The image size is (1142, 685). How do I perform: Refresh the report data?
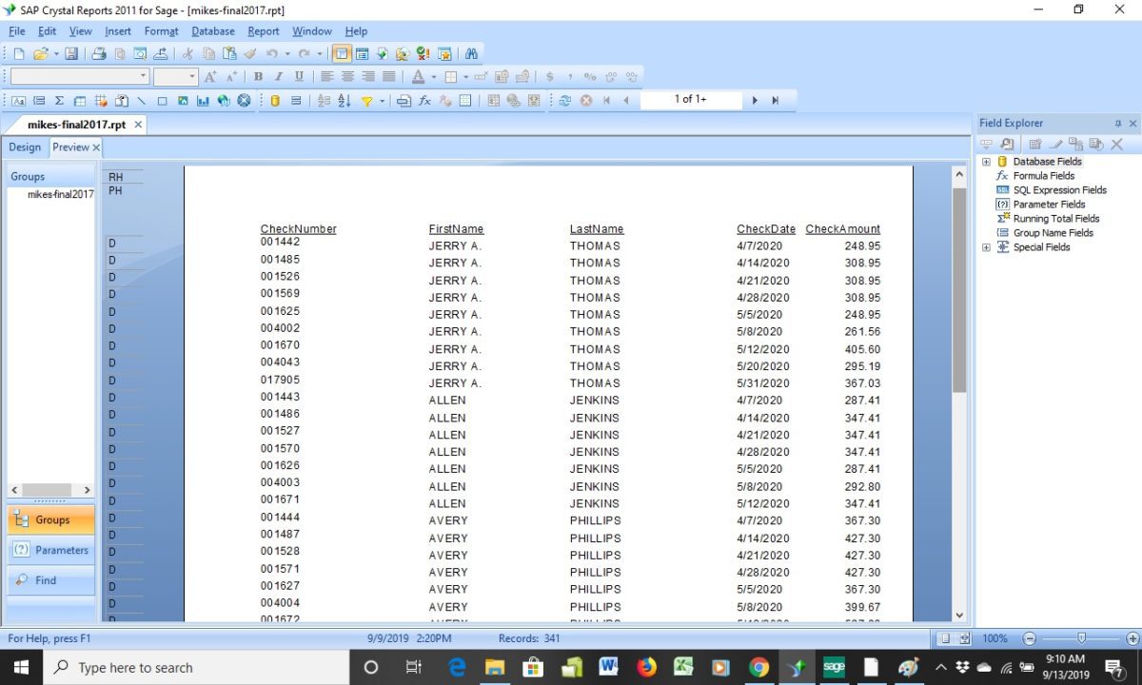click(564, 99)
